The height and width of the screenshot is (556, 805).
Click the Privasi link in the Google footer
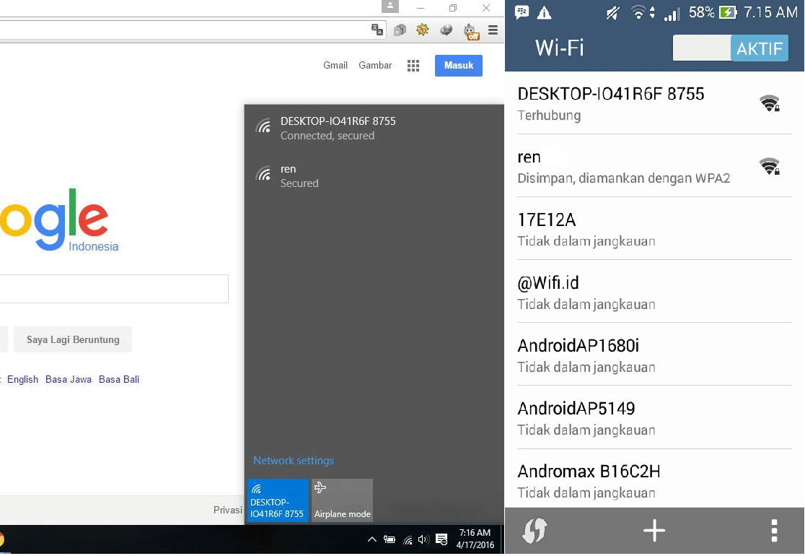click(227, 510)
